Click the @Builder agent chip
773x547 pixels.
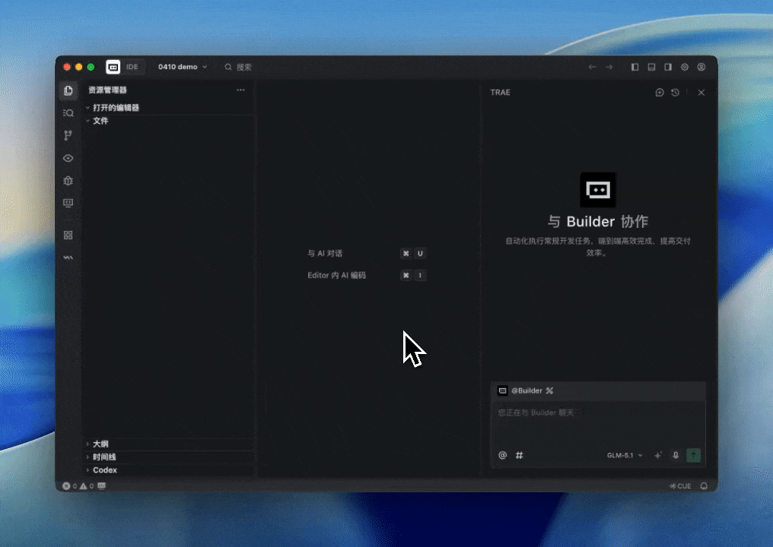[x=520, y=390]
